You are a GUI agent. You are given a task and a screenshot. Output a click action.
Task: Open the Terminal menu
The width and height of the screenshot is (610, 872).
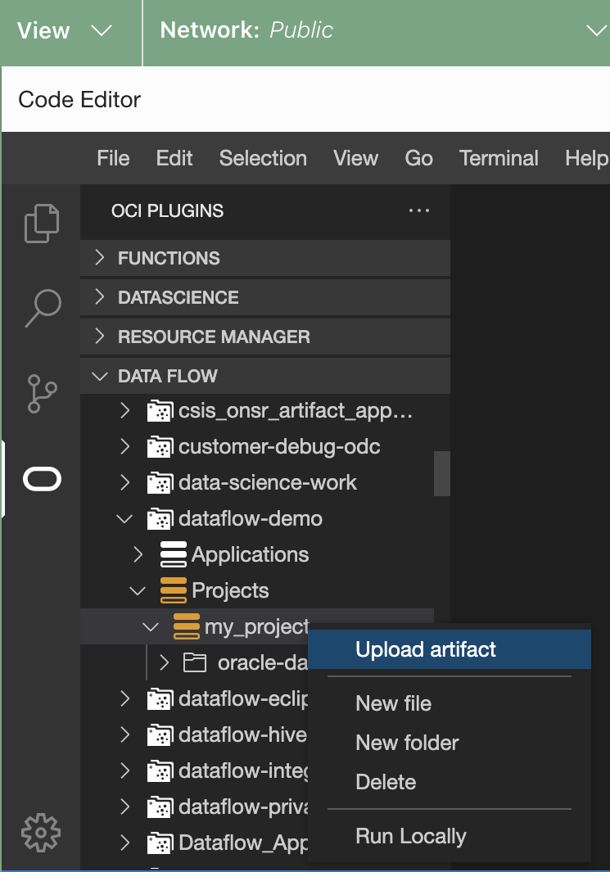point(499,158)
